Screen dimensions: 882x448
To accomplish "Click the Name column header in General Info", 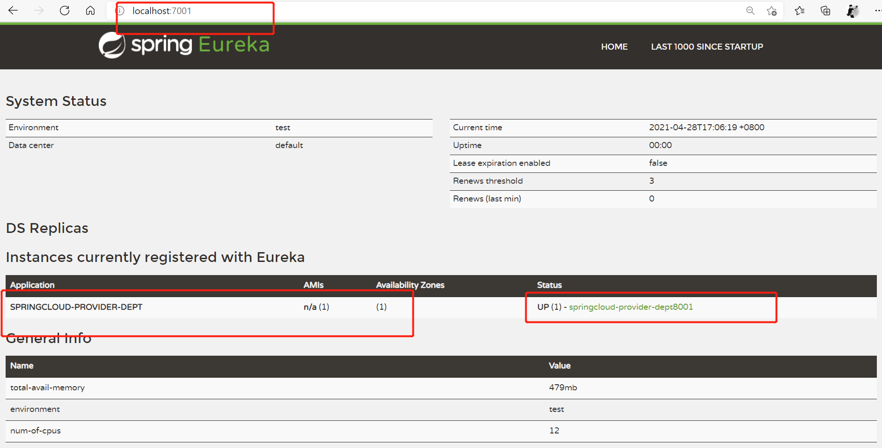I will click(x=22, y=366).
